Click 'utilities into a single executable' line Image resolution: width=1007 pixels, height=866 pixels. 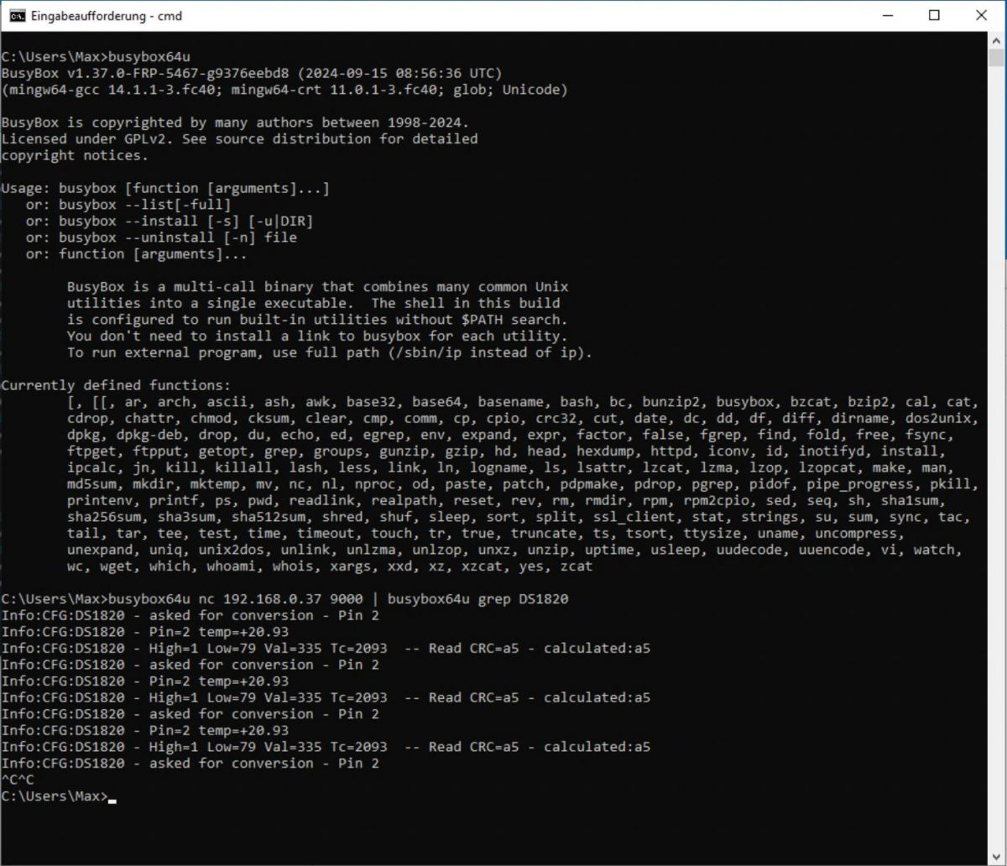(314, 303)
